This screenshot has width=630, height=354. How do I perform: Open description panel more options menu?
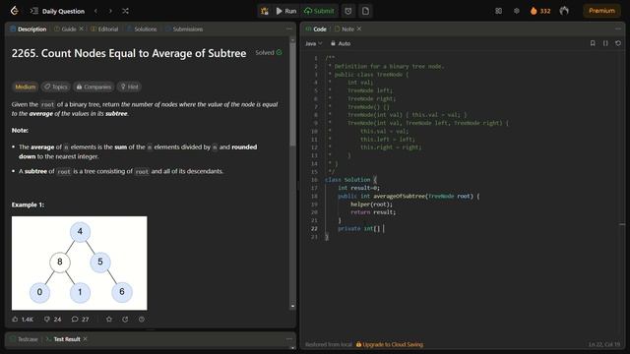pos(288,29)
